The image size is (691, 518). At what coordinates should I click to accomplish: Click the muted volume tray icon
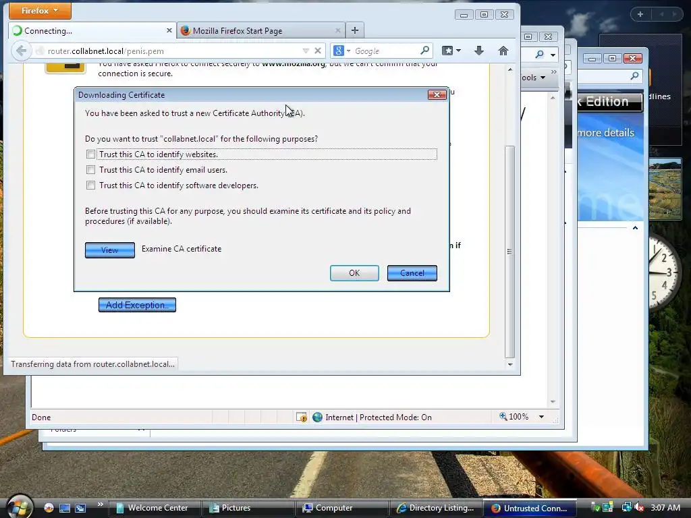pyautogui.click(x=639, y=507)
